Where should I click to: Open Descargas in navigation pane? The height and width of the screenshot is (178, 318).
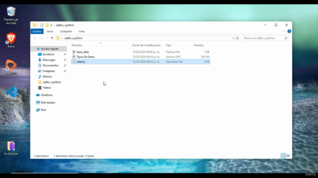click(49, 60)
